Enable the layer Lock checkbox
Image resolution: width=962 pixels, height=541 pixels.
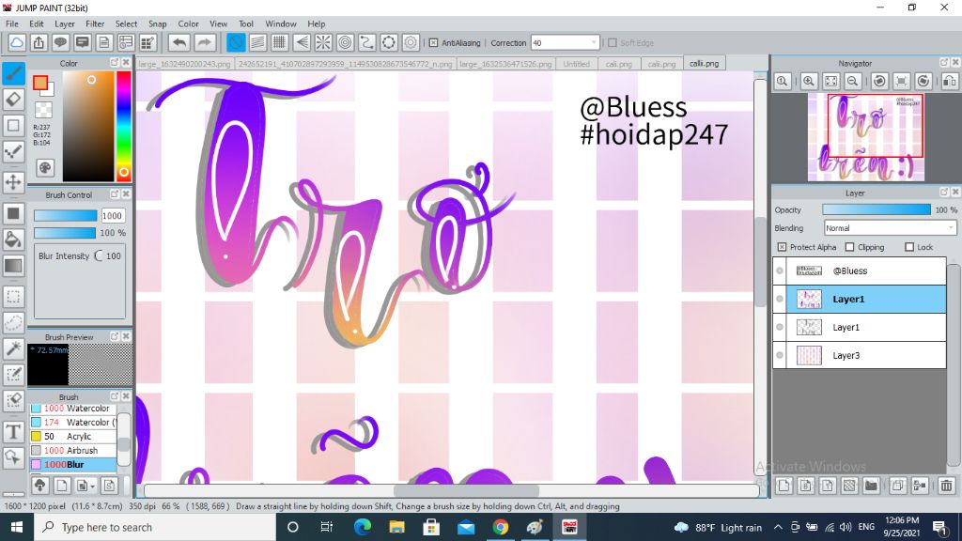coord(909,247)
